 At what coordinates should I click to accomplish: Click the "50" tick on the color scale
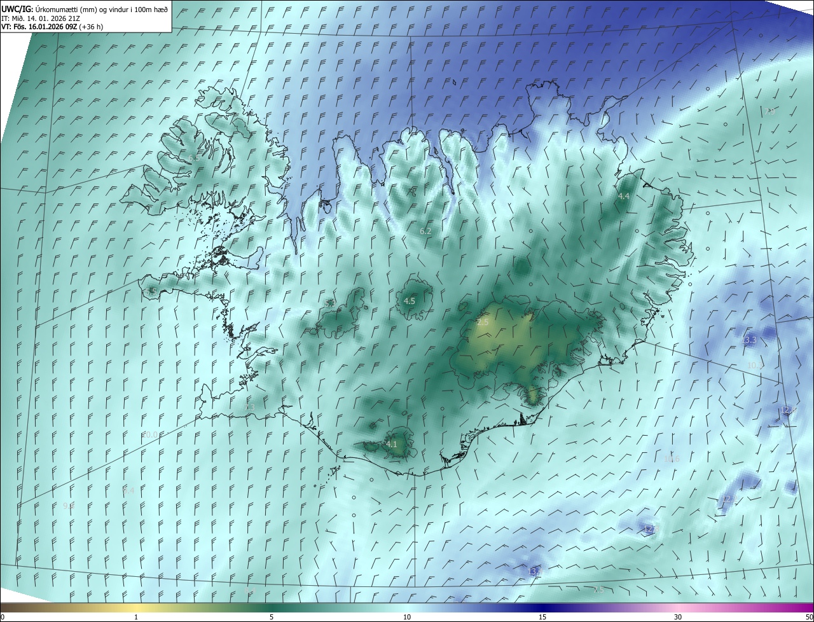809,617
